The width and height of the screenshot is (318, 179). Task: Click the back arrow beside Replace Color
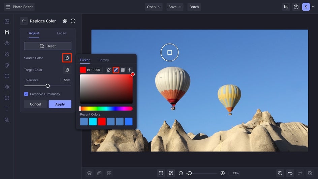24,21
